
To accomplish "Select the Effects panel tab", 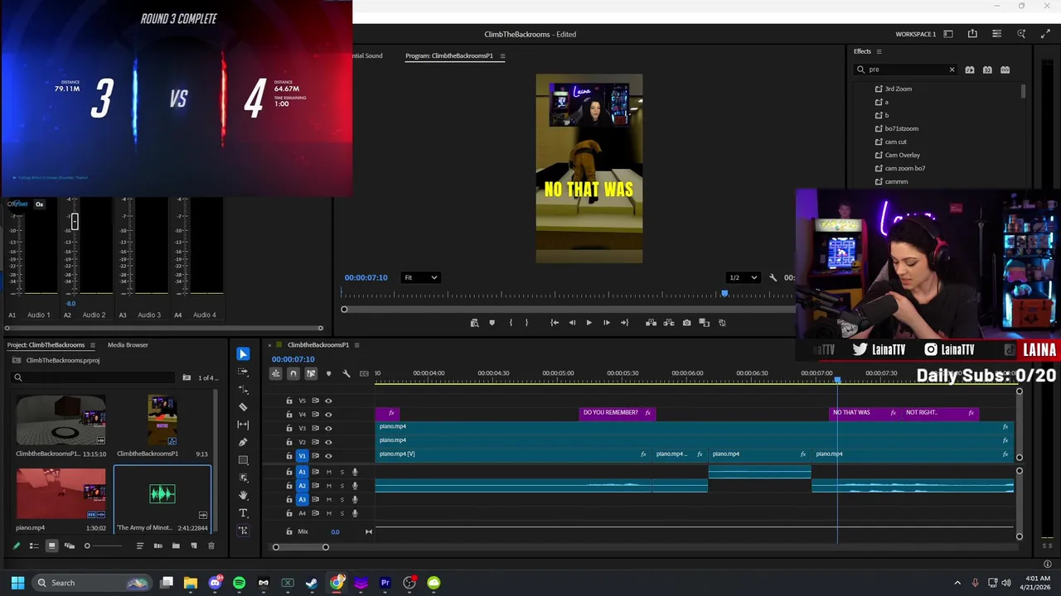I will click(862, 51).
